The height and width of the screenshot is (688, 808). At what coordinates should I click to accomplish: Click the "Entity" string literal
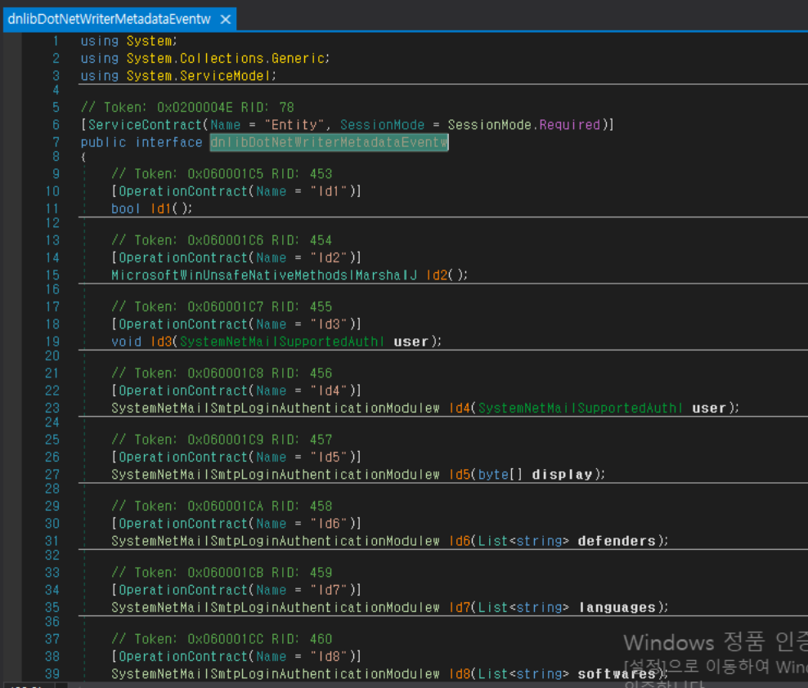tap(294, 125)
